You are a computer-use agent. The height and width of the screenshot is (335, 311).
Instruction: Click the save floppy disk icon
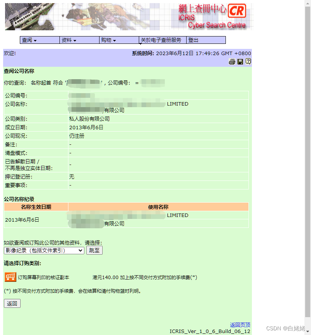[x=240, y=62]
